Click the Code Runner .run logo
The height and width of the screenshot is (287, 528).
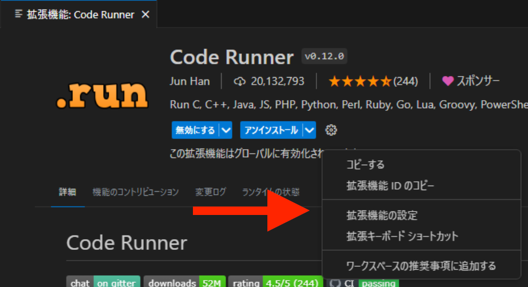click(102, 96)
